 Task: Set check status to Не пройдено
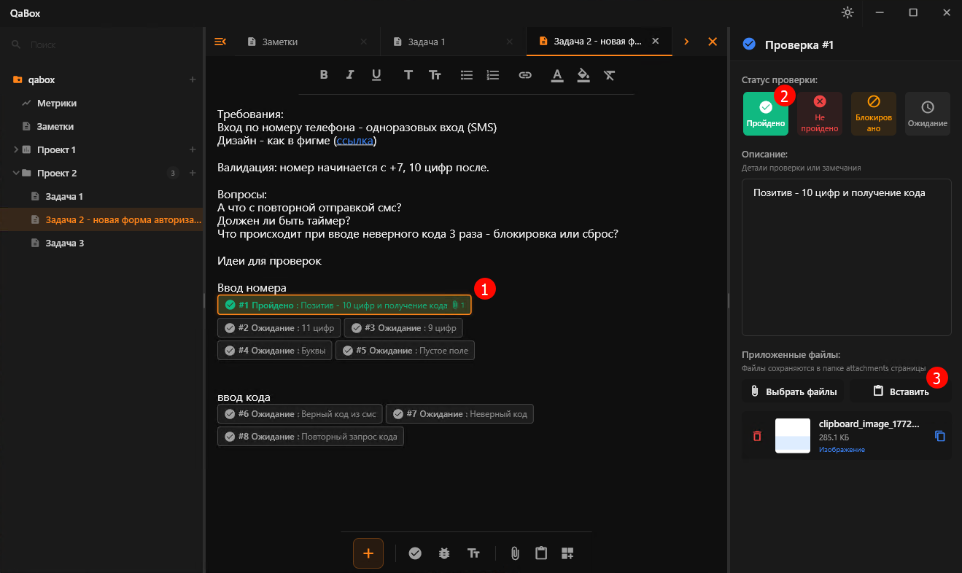pos(820,114)
